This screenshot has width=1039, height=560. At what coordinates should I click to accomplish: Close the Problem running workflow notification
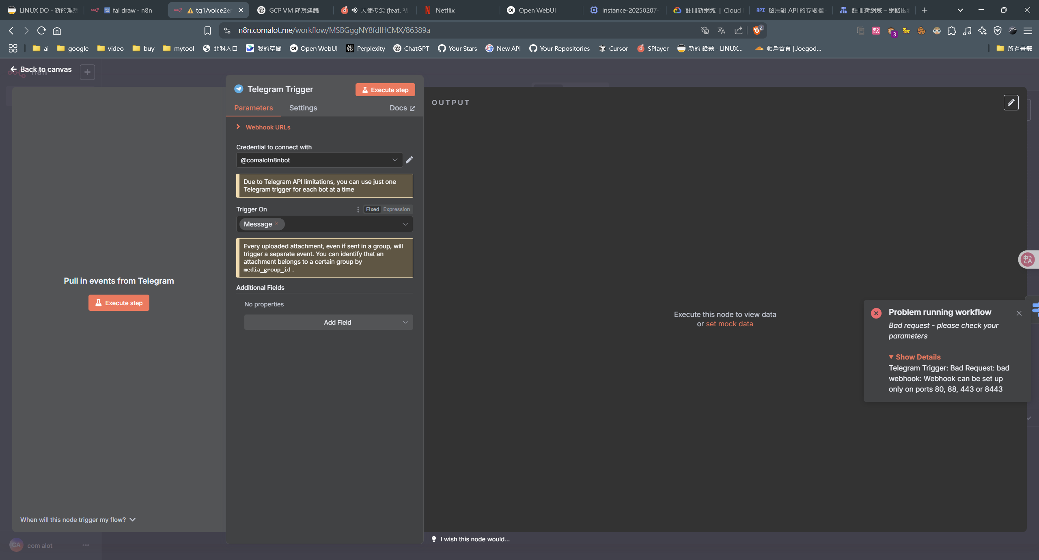coord(1019,313)
